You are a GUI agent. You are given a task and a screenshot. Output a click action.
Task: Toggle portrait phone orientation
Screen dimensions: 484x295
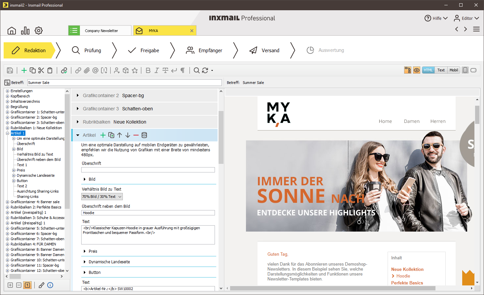[465, 70]
